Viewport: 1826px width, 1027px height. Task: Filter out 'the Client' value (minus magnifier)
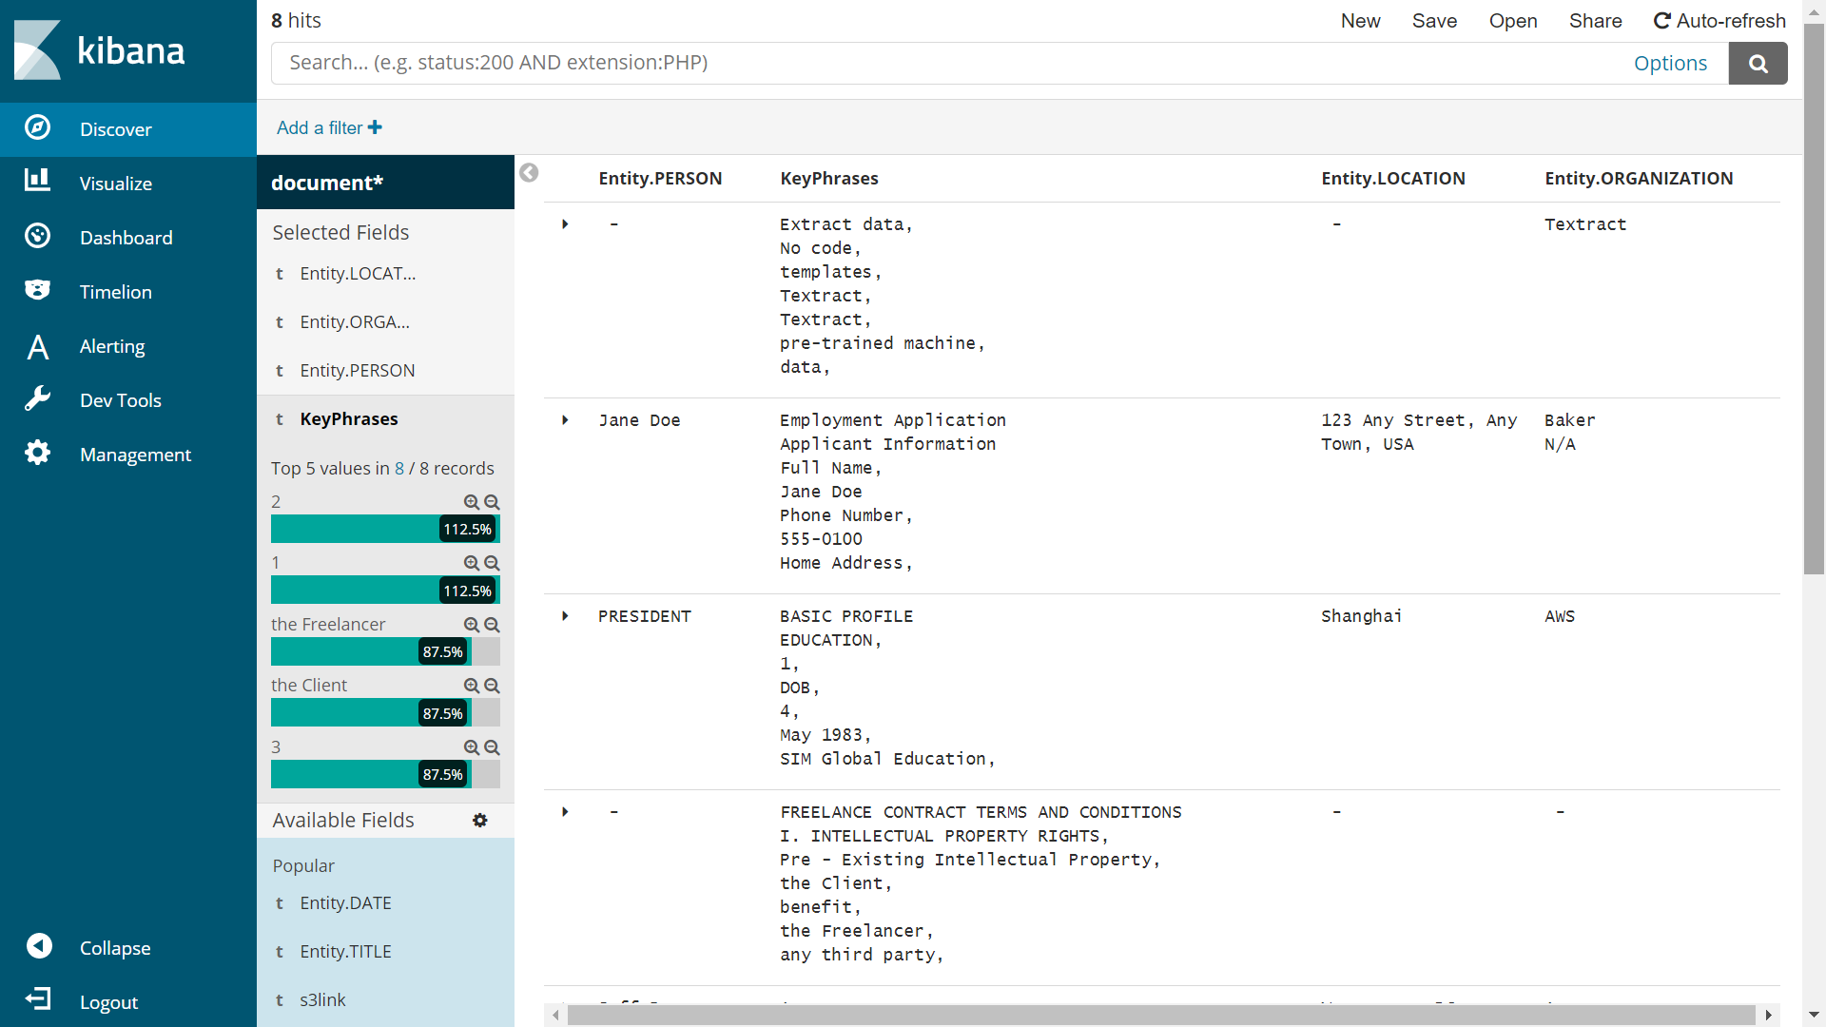click(492, 686)
